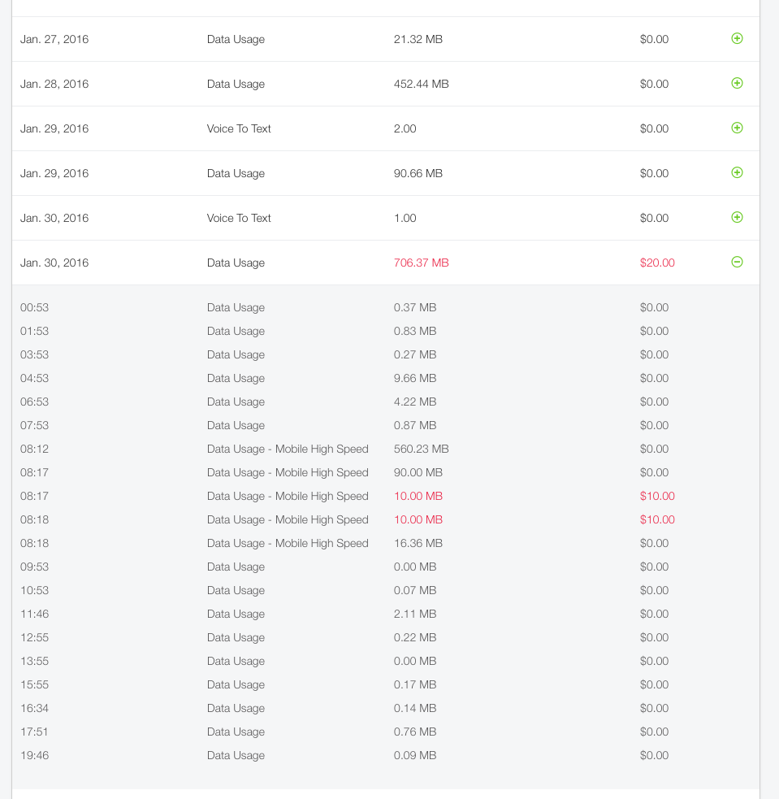Click the 10.00 MB entry charged $10.00 at 08:17
The height and width of the screenshot is (799, 779).
pos(418,496)
